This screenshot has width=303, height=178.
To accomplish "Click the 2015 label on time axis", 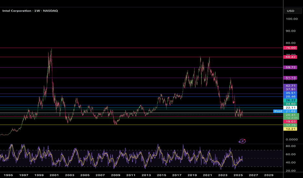I will (x=162, y=175).
